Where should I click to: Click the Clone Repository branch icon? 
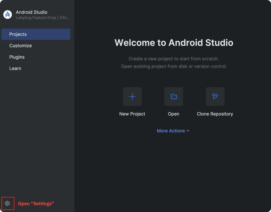point(215,97)
